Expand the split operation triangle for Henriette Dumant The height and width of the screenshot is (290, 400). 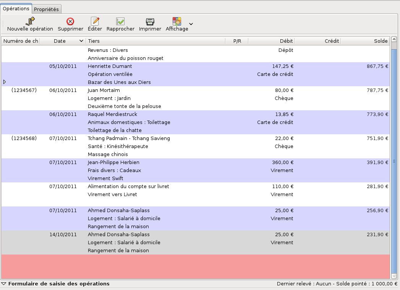5,82
